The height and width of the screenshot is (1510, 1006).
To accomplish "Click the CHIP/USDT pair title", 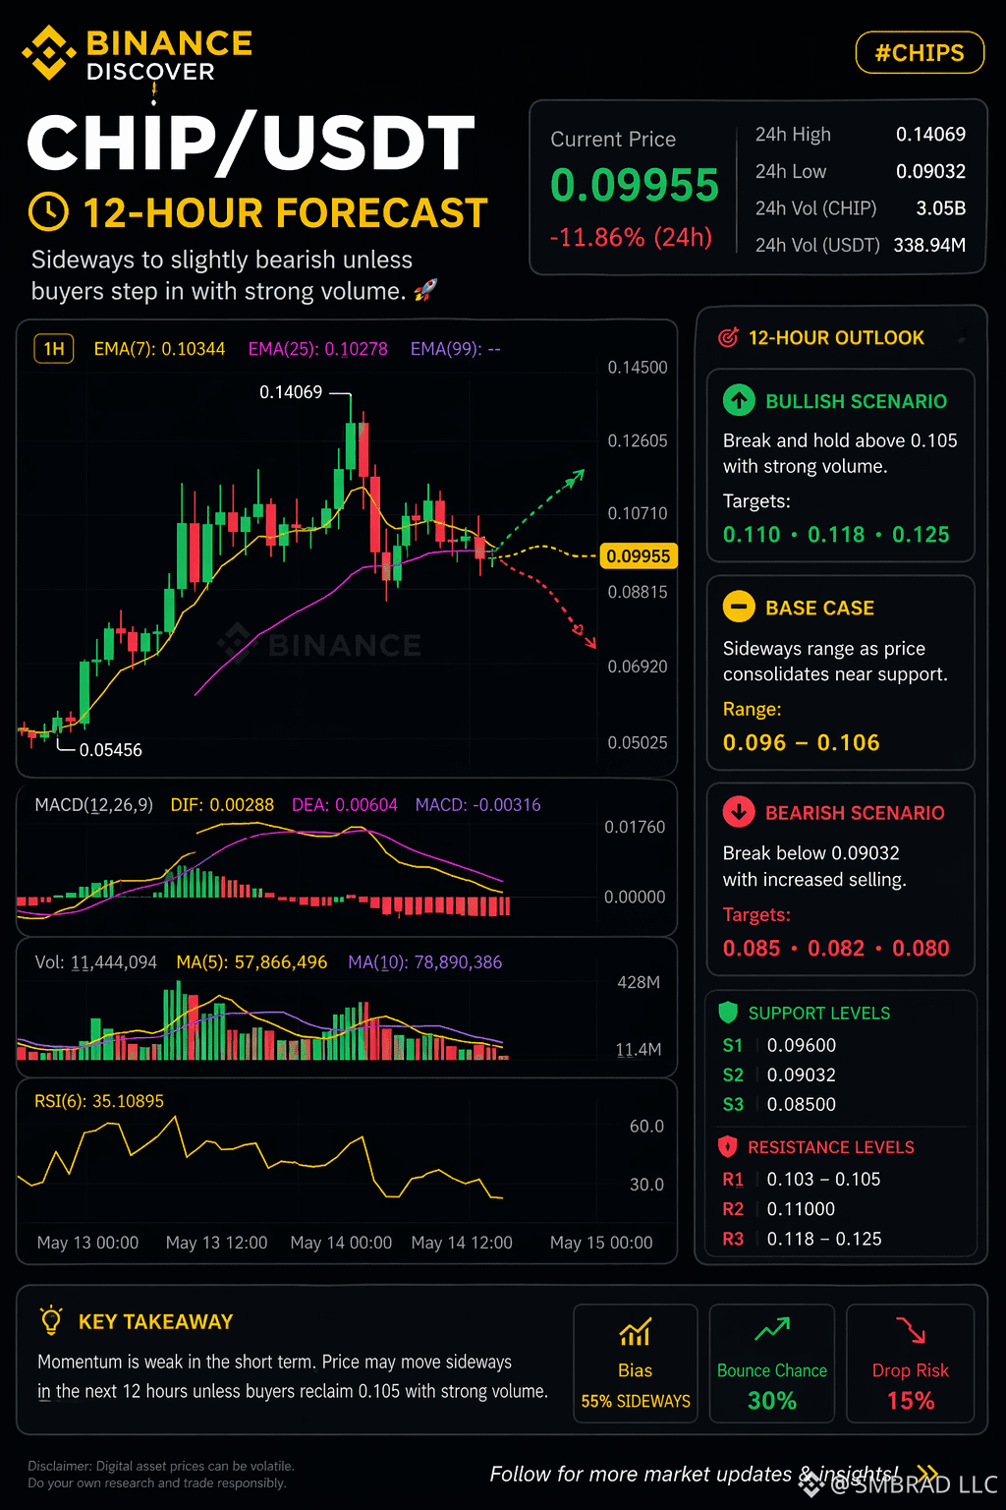I will point(251,145).
